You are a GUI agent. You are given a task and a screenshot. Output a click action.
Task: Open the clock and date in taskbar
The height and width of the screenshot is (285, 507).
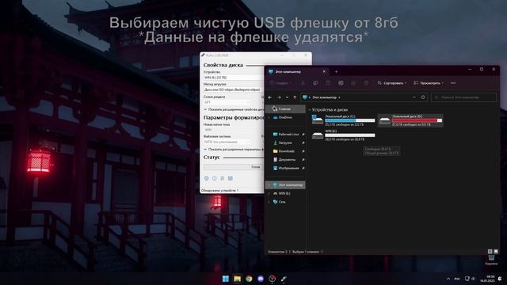488,279
